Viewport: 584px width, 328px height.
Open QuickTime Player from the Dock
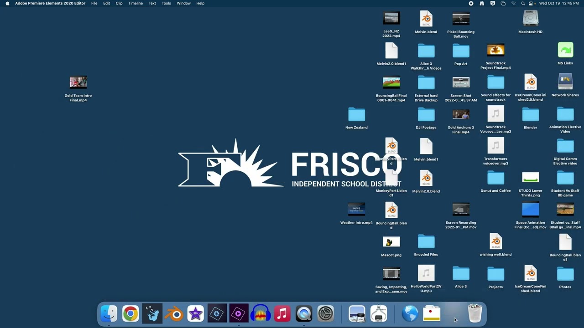pos(304,313)
